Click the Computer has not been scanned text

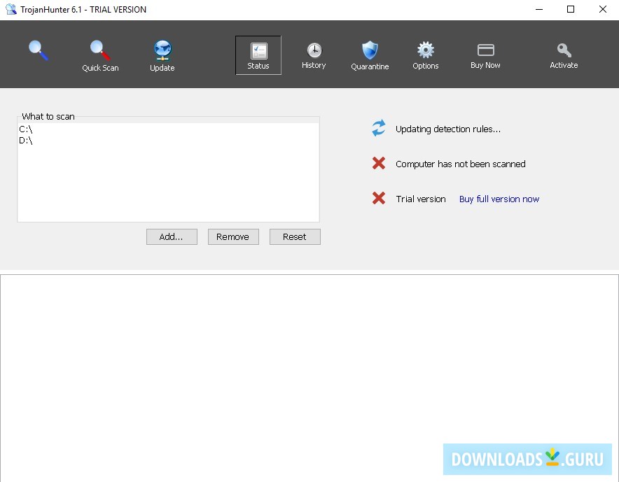pos(460,164)
